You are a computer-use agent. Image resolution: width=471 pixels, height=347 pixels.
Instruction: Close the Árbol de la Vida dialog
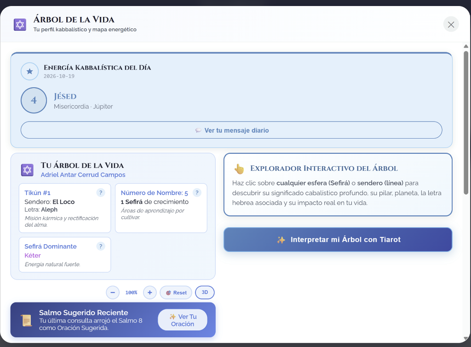(451, 25)
